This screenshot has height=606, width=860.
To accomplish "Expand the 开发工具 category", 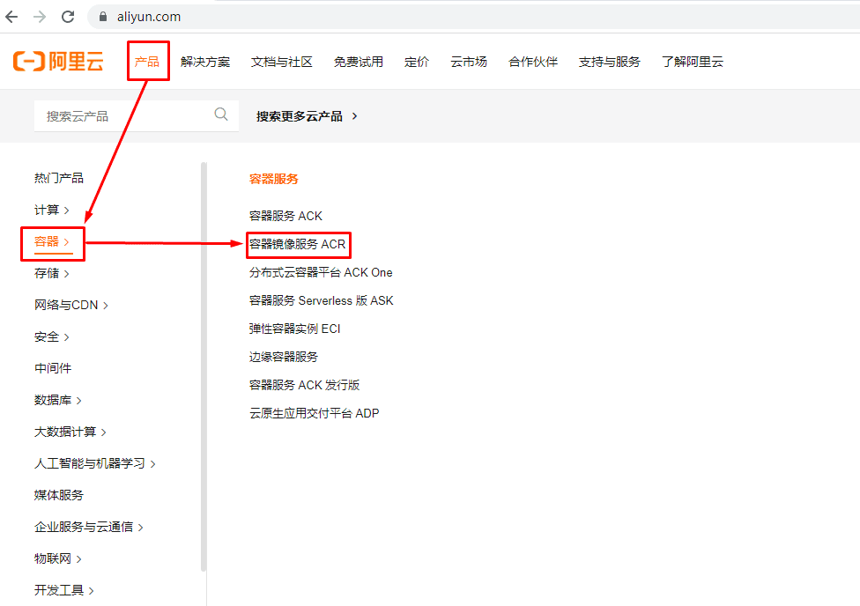I will pos(64,590).
